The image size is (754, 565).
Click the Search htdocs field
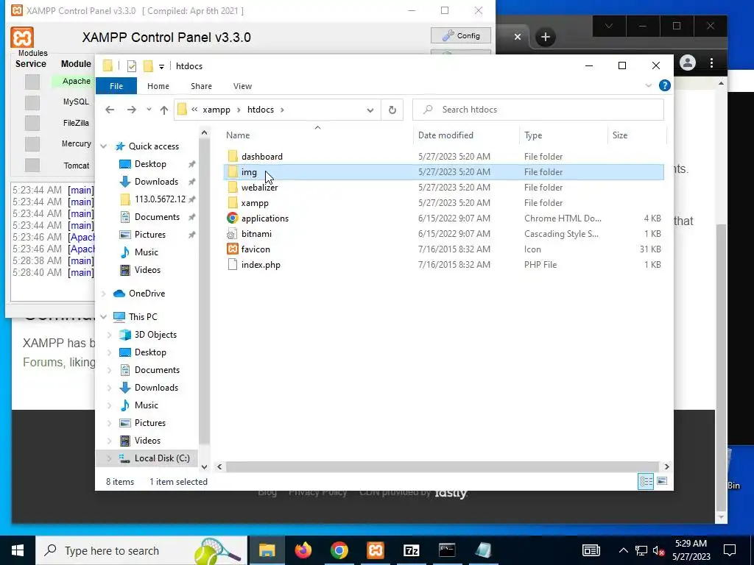click(538, 110)
